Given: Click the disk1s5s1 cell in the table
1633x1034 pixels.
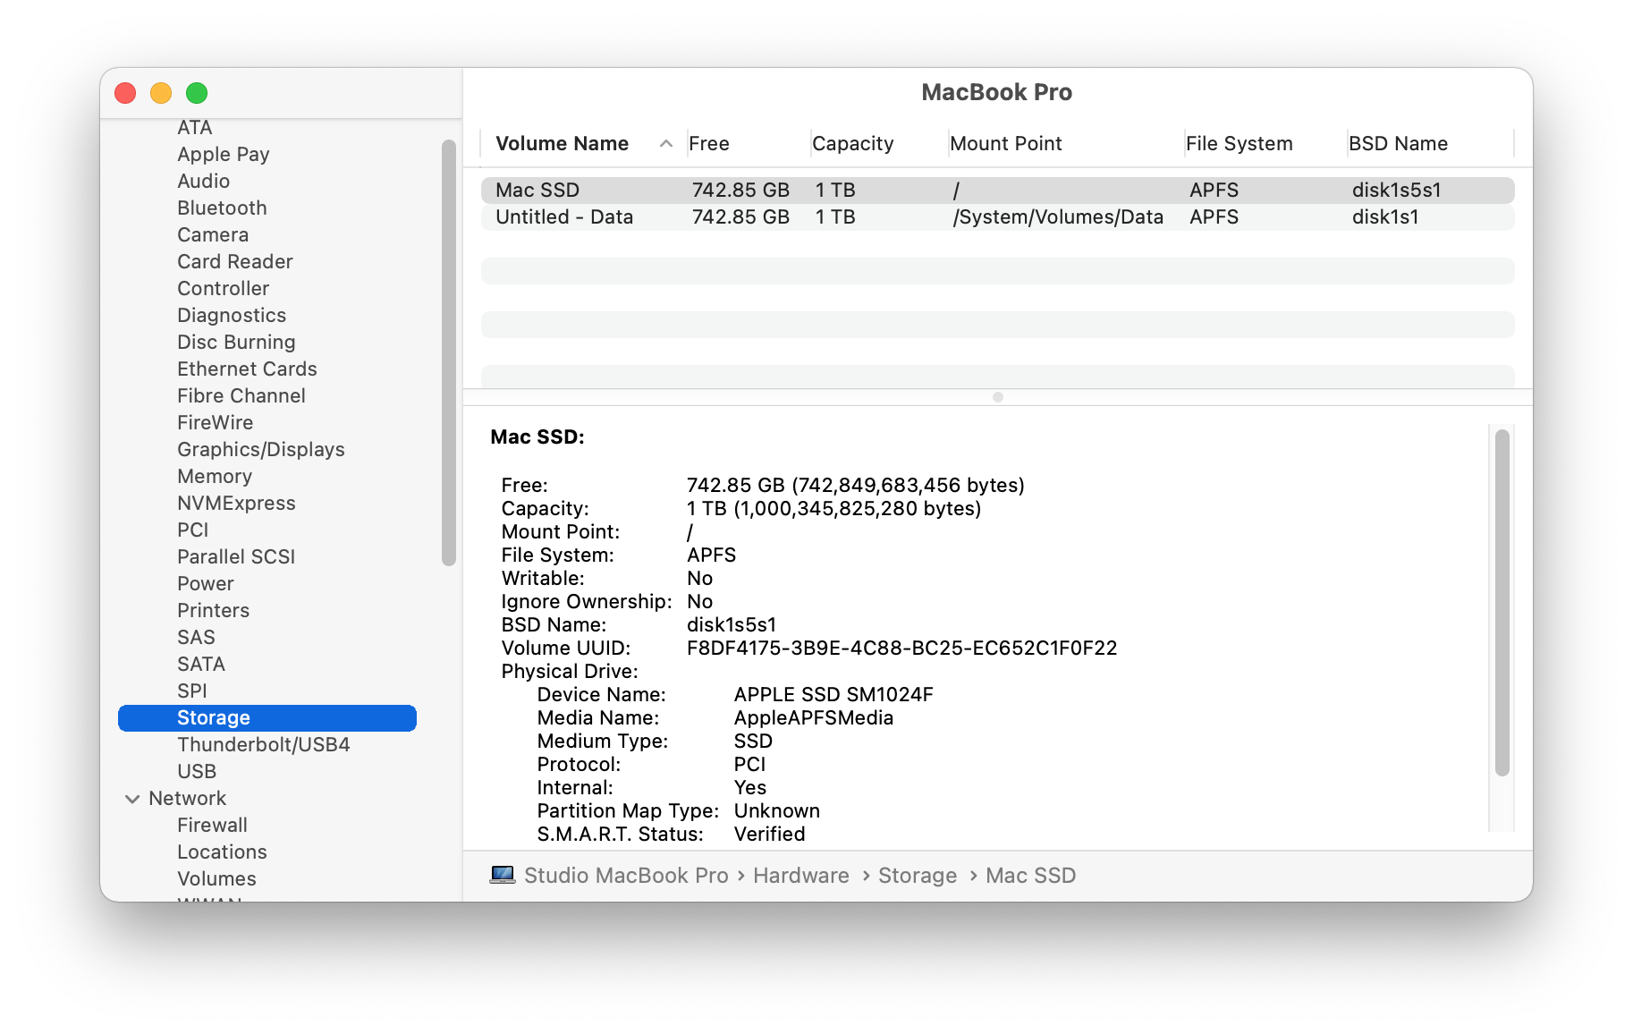Looking at the screenshot, I should pyautogui.click(x=1397, y=190).
